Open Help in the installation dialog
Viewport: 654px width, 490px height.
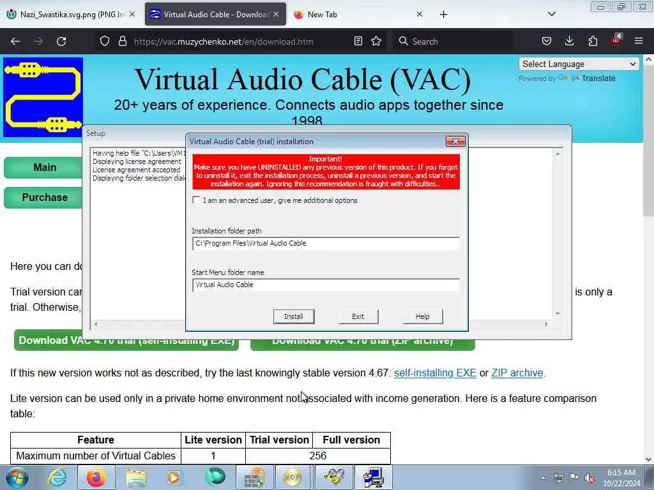(423, 316)
